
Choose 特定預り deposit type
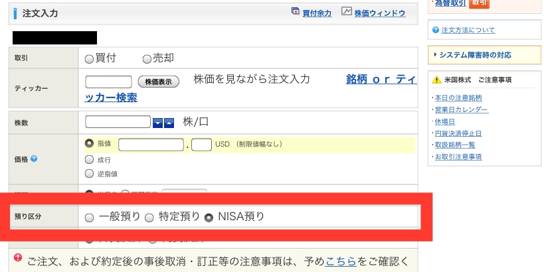pyautogui.click(x=149, y=218)
